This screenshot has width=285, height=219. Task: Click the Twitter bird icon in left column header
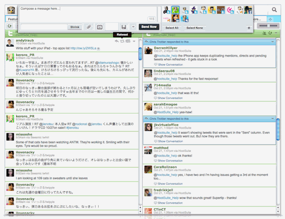click(11, 33)
